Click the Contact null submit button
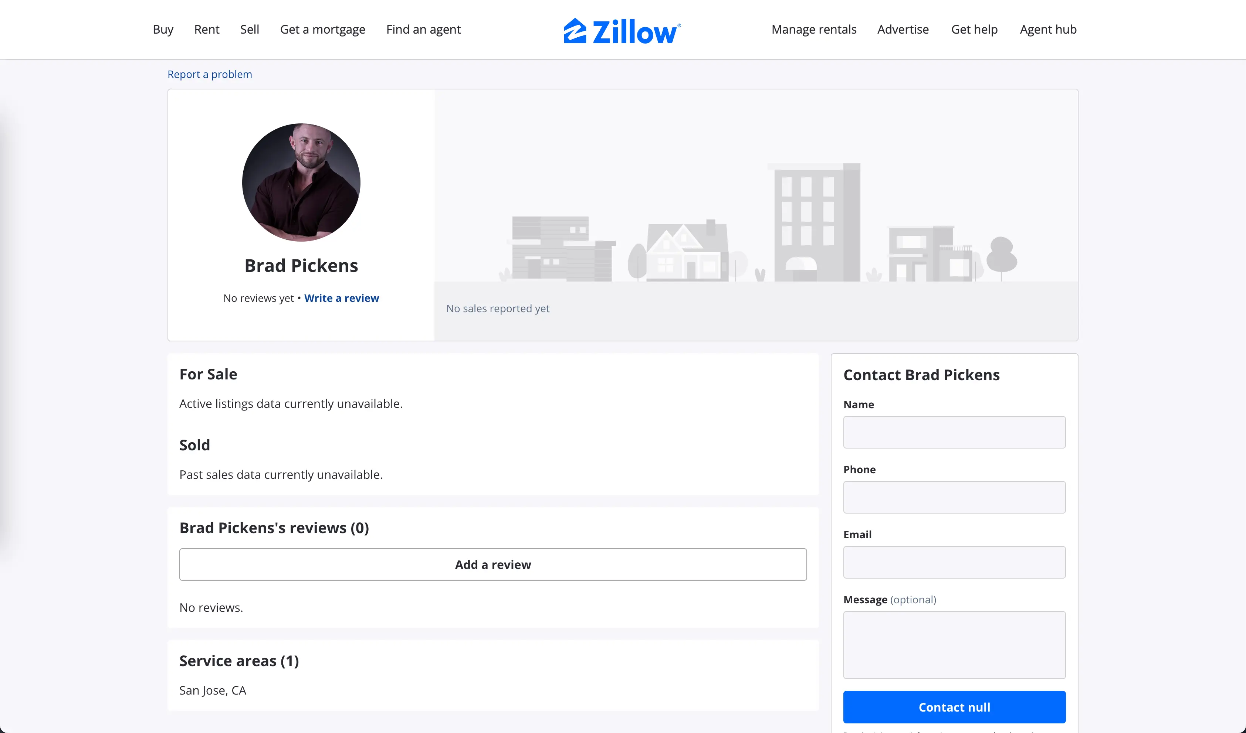Image resolution: width=1246 pixels, height=733 pixels. point(954,707)
